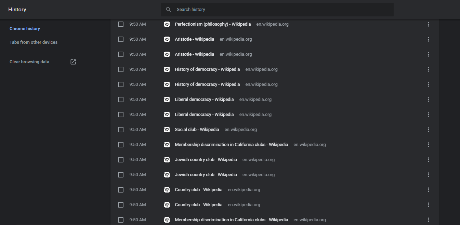460x225 pixels.
Task: Open actions menu for bottom Membership discrimination entry
Action: [428, 220]
